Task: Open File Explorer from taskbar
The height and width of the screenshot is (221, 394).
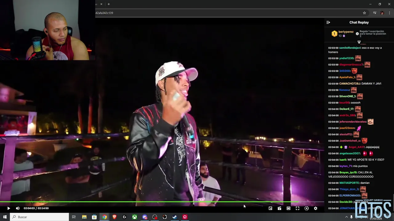Action: (84, 217)
